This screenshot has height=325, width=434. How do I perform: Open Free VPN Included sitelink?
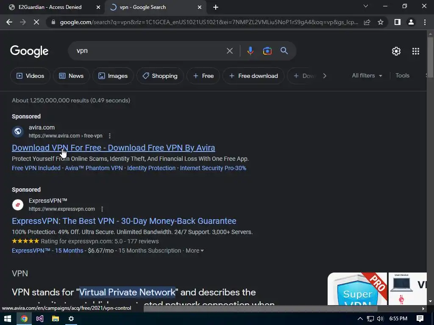pyautogui.click(x=36, y=168)
